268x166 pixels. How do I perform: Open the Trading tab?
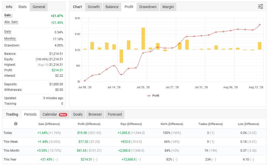click(12, 114)
